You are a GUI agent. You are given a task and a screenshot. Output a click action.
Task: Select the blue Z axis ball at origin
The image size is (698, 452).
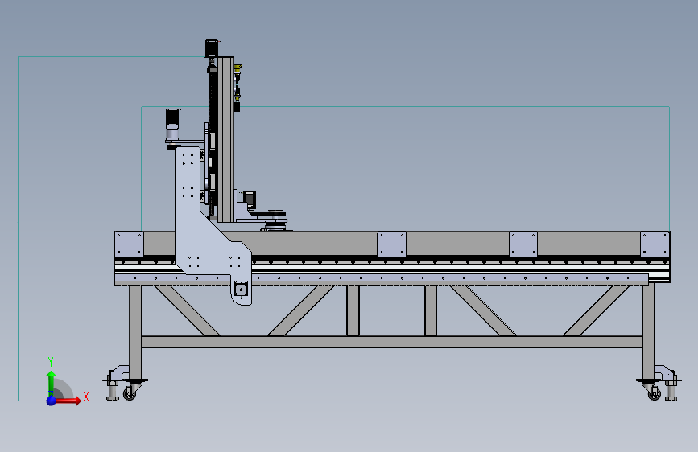(52, 401)
